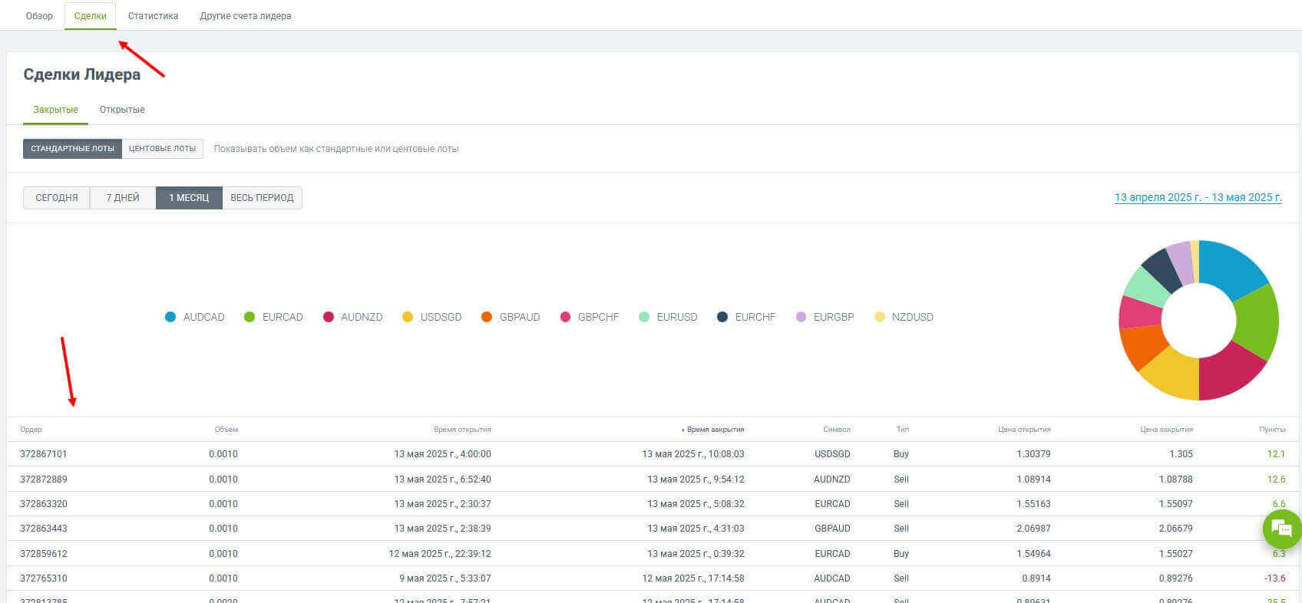The width and height of the screenshot is (1302, 603).
Task: Open Другие счета лидера tab
Action: click(x=245, y=16)
